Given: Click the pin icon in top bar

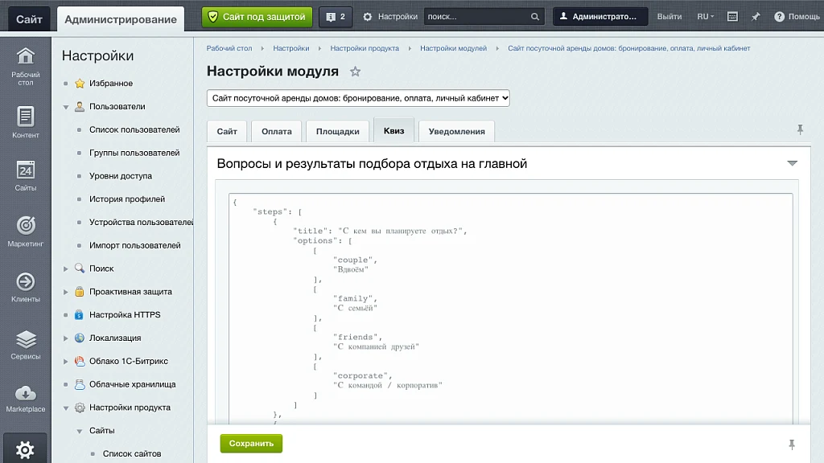Looking at the screenshot, I should point(755,17).
